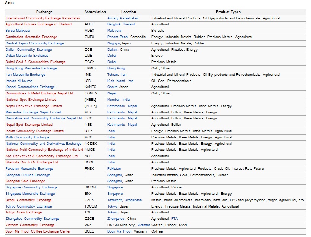Image resolution: width=311 pixels, height=237 pixels.
Task: Follow the Phnom Penh location link
Action: point(117,37)
